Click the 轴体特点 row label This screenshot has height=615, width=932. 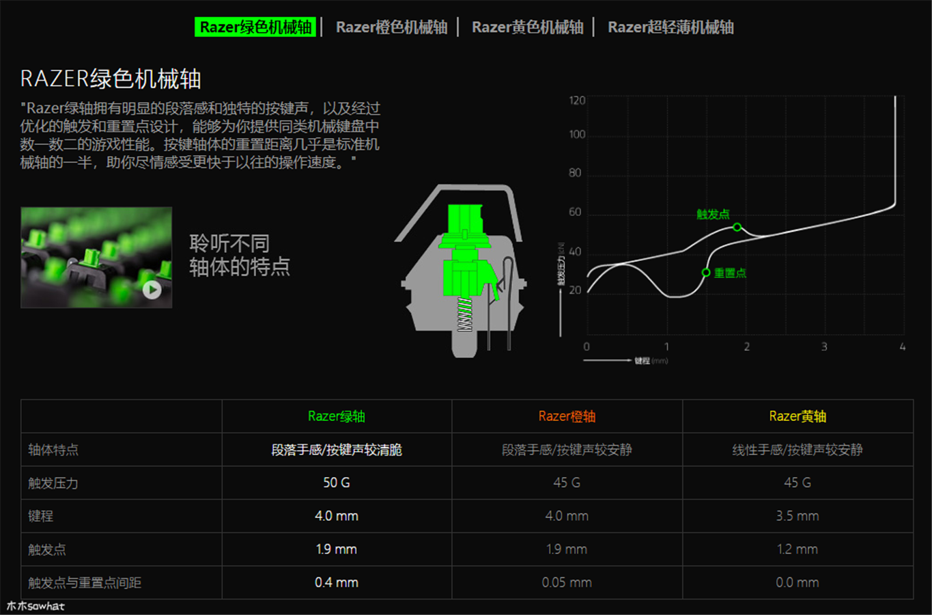click(x=53, y=450)
